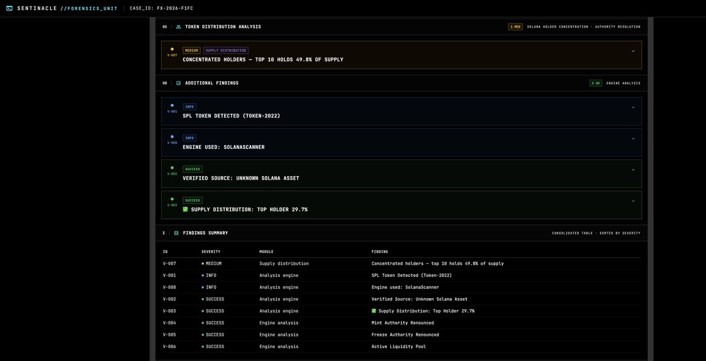
Task: Select the V-008 row ID in table
Action: [169, 287]
